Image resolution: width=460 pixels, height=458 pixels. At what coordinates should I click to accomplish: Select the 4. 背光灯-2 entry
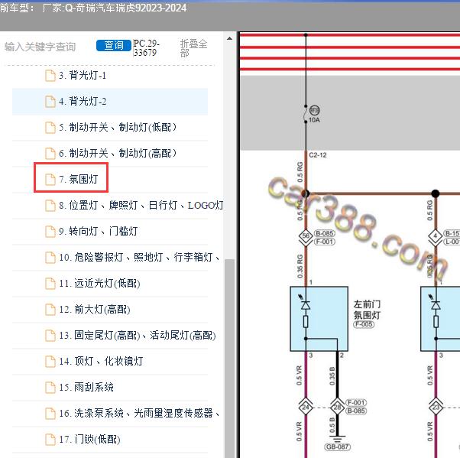[110, 102]
